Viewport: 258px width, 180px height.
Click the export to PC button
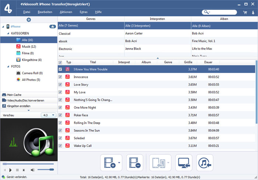(x=184, y=163)
